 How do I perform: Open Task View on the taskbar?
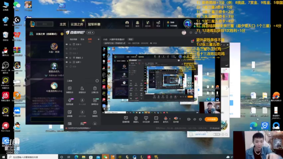point(69,157)
